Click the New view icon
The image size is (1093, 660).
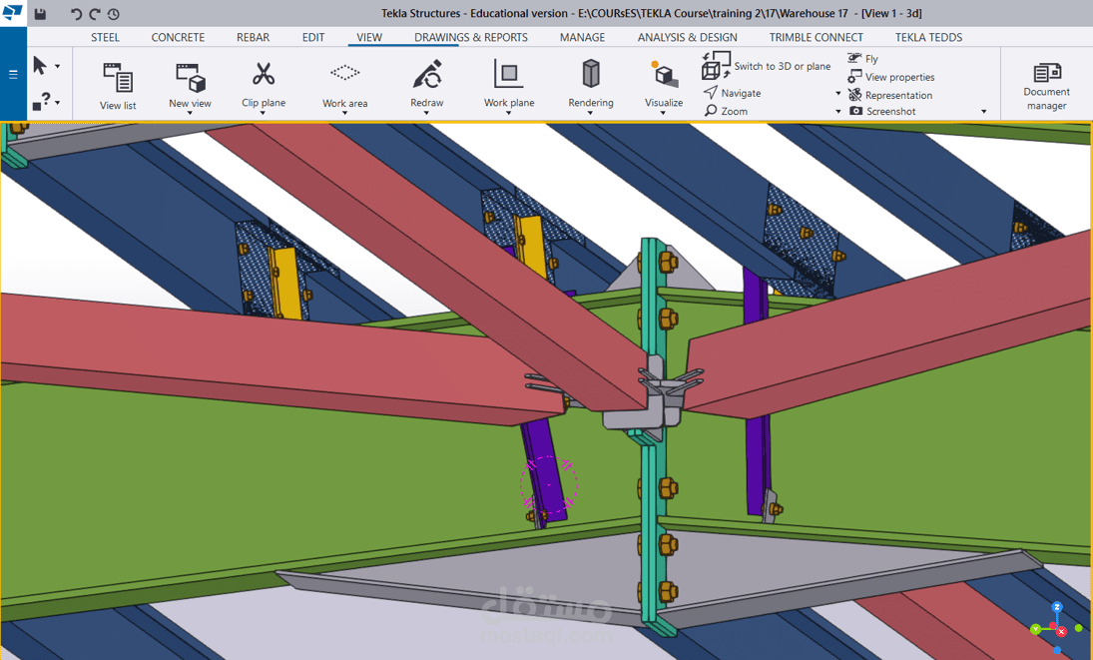click(191, 77)
